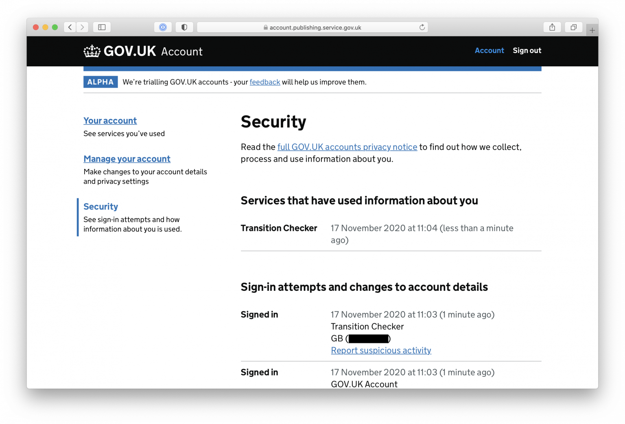The width and height of the screenshot is (625, 424).
Task: Navigate to Your account
Action: pyautogui.click(x=110, y=121)
